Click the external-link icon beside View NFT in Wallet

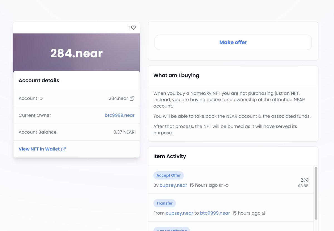(x=64, y=149)
